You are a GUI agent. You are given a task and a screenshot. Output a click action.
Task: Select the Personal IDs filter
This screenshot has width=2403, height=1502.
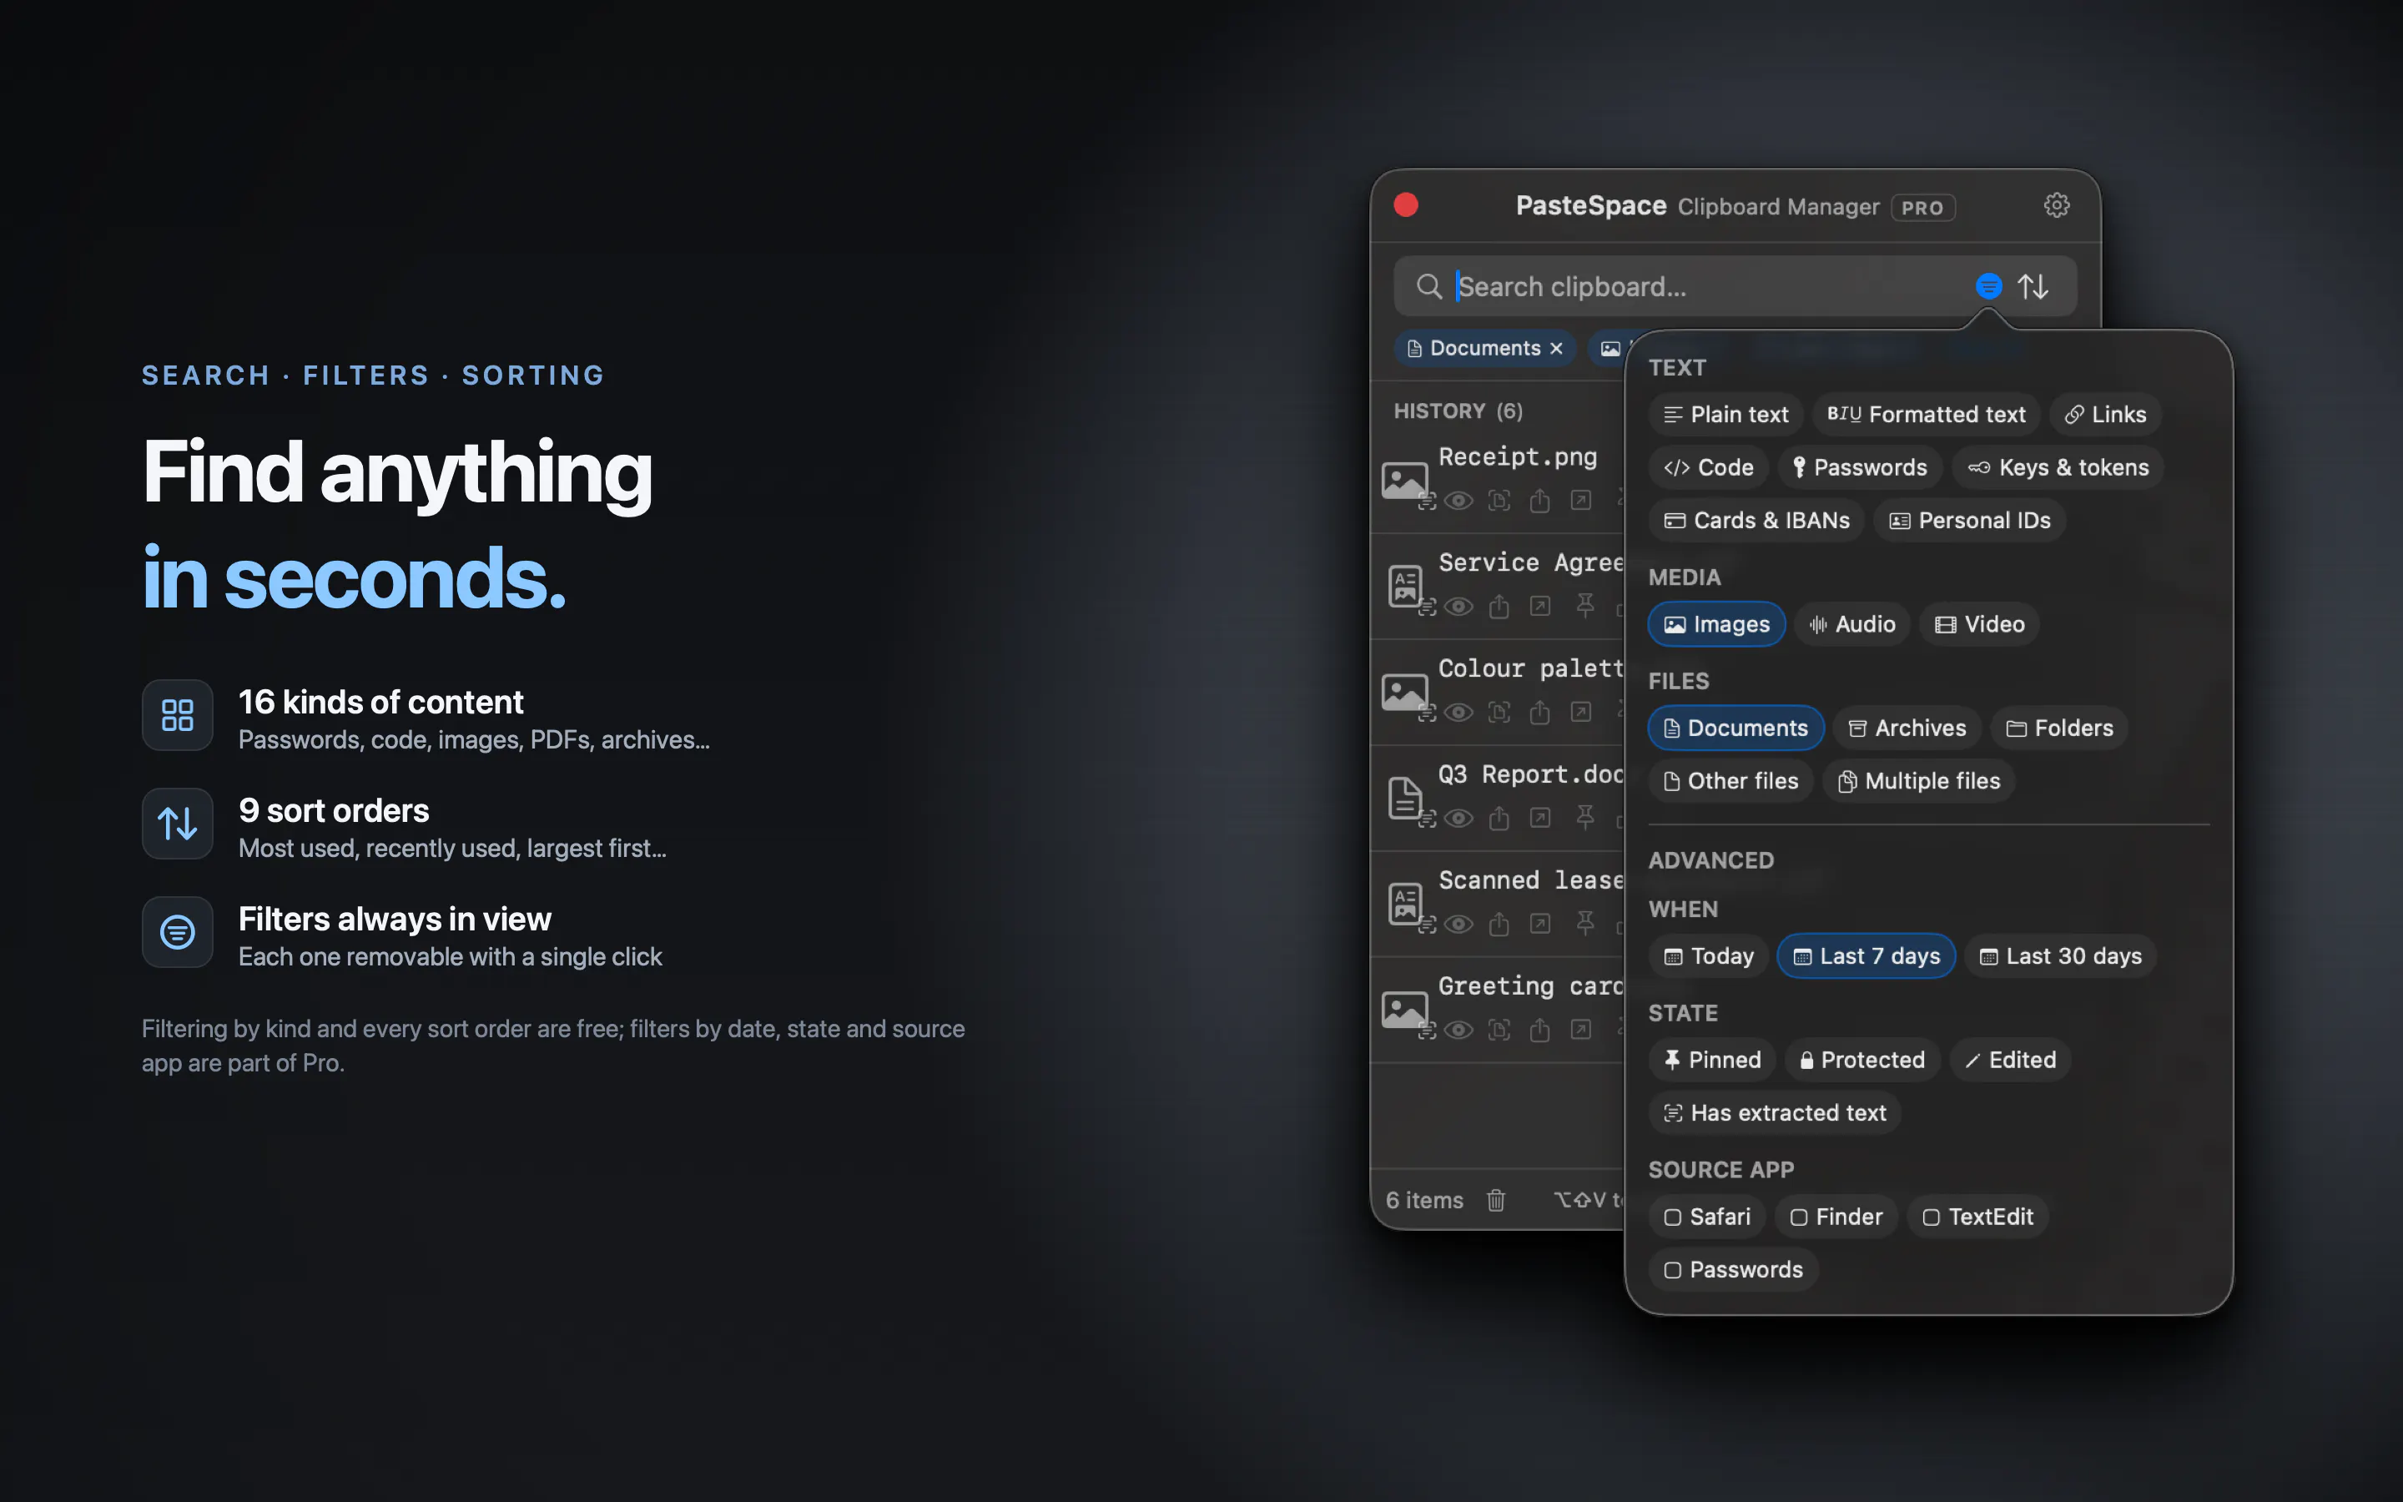tap(1969, 521)
